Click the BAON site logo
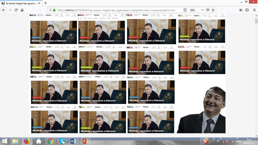Screen dimensions: 258x145 point(33,15)
